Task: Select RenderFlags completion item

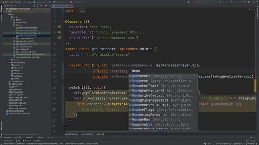Action: click(163, 110)
